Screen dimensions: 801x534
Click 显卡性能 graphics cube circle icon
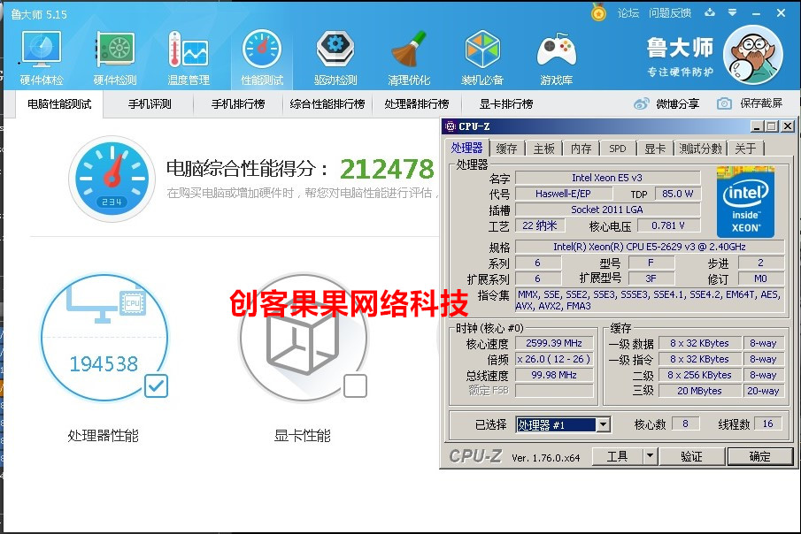tap(304, 337)
